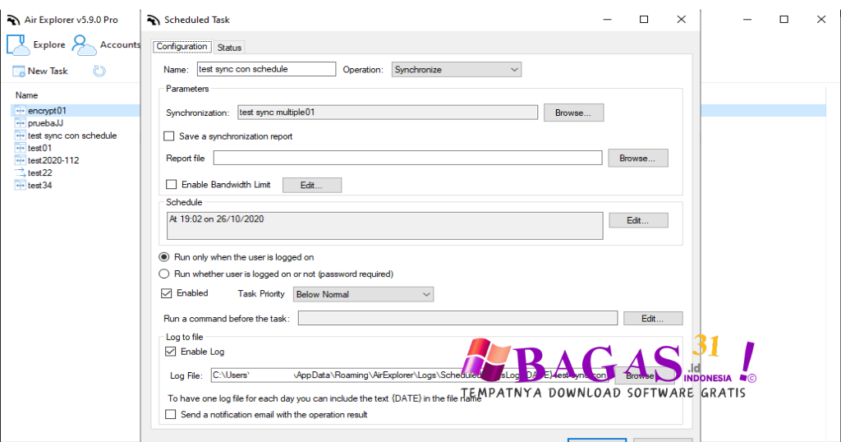Viewport: 841px width, 442px height.
Task: Open the Task Priority dropdown
Action: pyautogui.click(x=363, y=294)
